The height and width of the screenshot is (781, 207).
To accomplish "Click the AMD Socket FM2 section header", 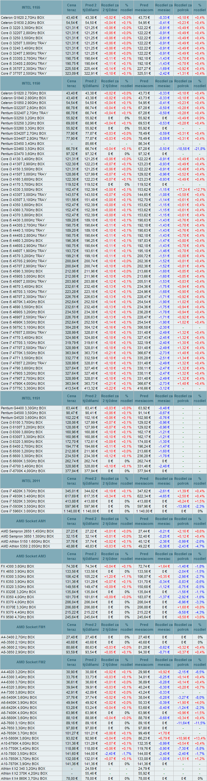I will [31, 662].
